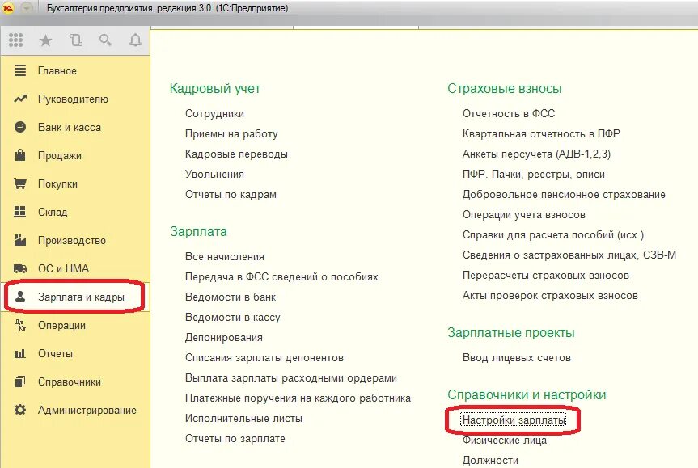Click the Операции Дт/Кт icon
The image size is (698, 468).
coord(20,325)
